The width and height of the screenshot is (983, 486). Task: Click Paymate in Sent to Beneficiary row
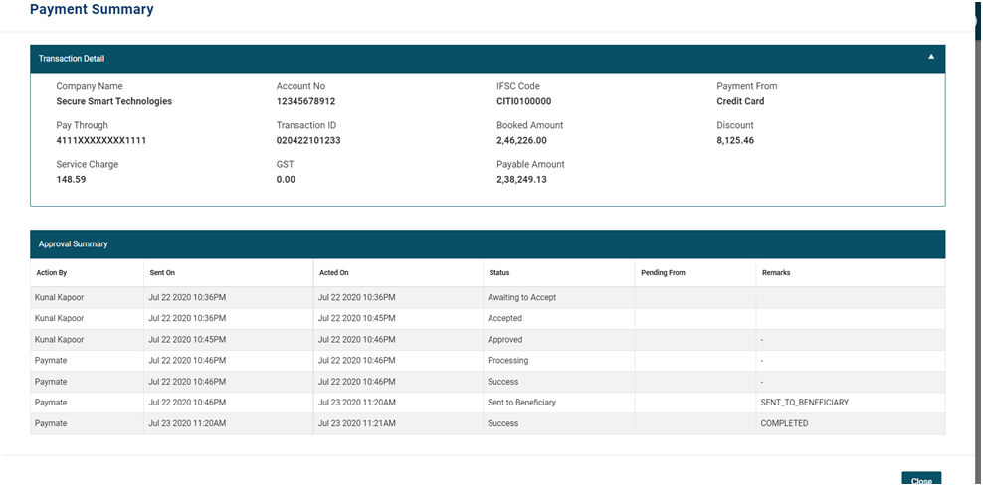pyautogui.click(x=51, y=403)
